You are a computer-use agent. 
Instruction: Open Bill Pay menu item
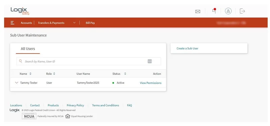coord(90,23)
